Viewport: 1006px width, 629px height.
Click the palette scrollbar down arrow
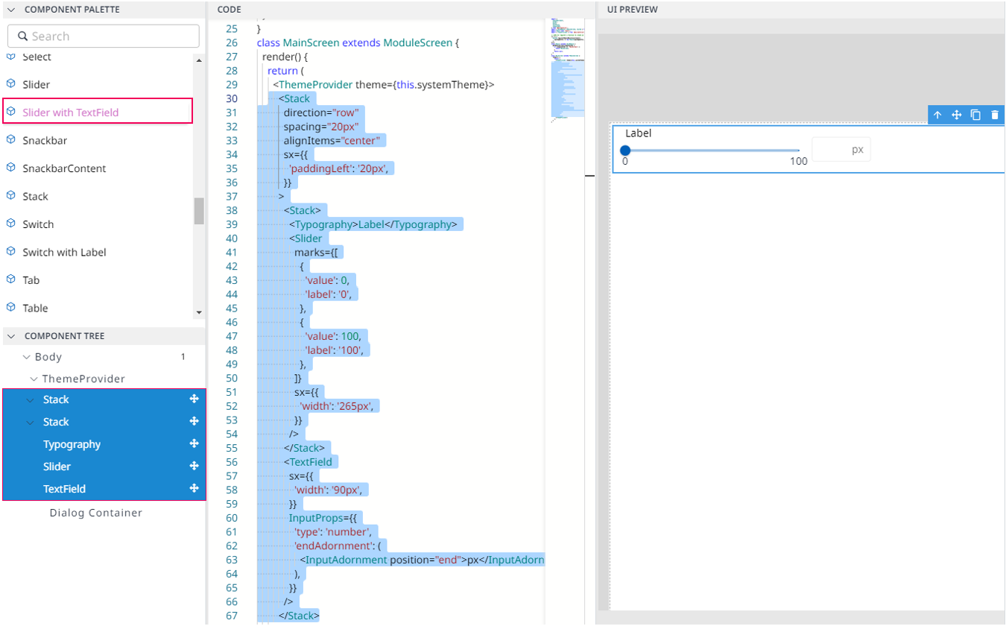click(199, 312)
